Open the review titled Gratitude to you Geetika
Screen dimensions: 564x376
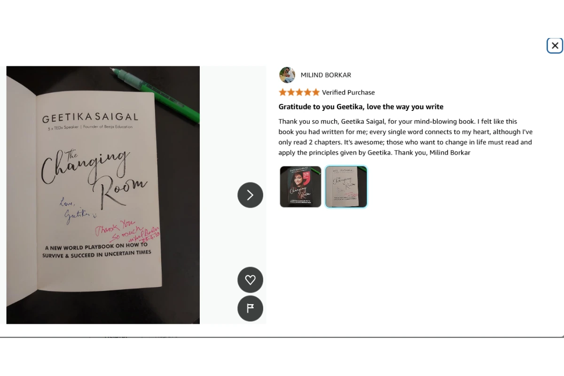coord(361,107)
